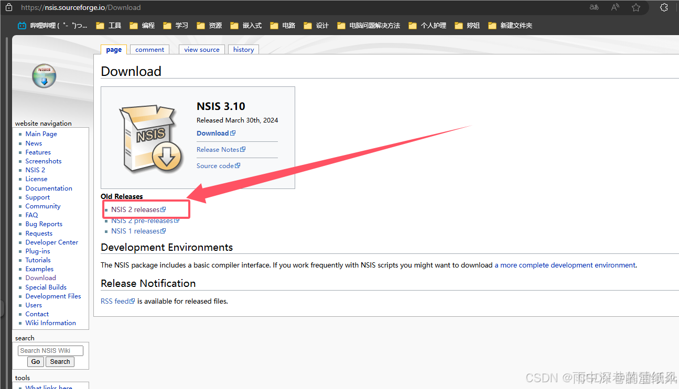
Task: Open NSIS 2 releases link
Action: click(x=138, y=209)
